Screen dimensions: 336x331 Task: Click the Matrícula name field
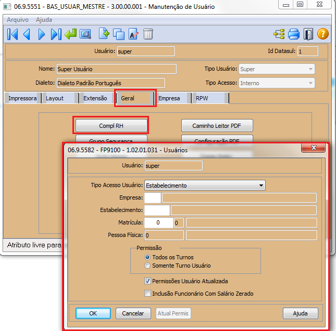[252, 223]
